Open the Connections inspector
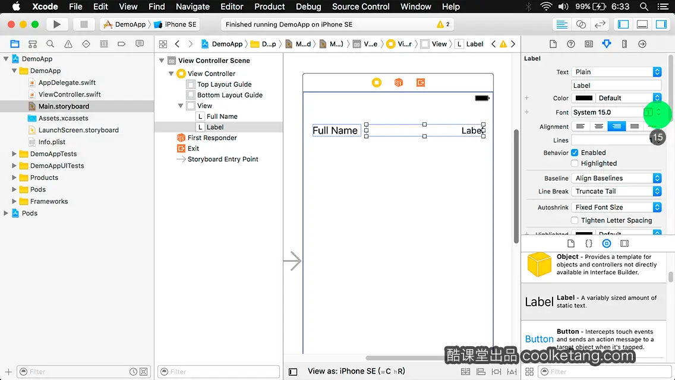675x380 pixels. 642,44
